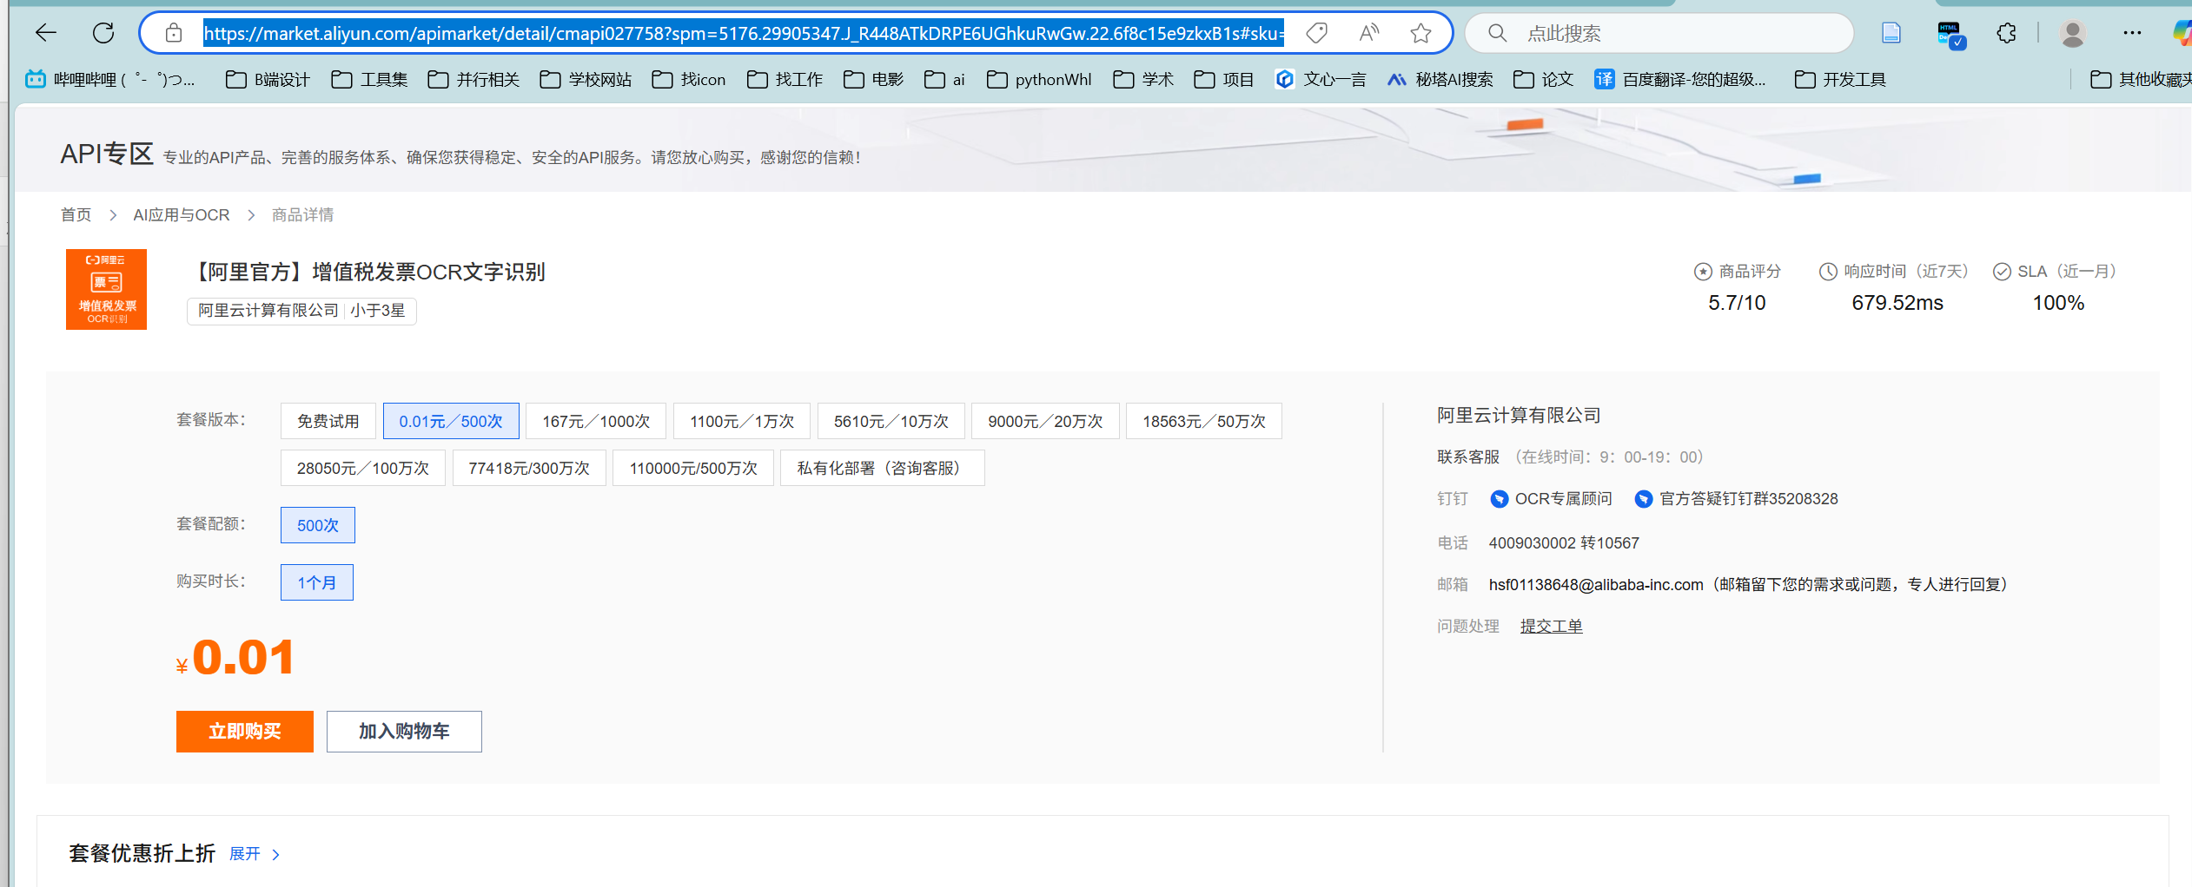Choose the 500次 quota option
This screenshot has height=887, width=2192.
click(318, 525)
